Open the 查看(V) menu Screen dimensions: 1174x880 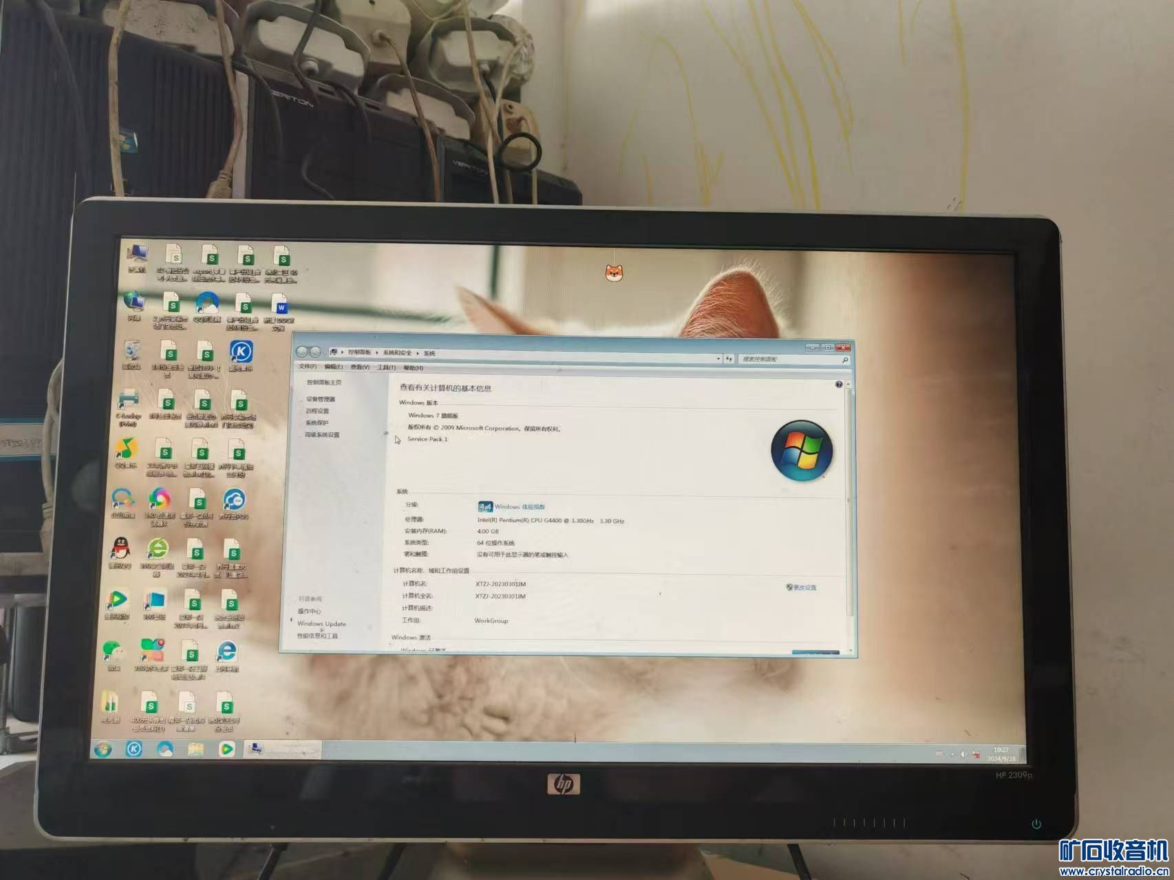point(360,367)
